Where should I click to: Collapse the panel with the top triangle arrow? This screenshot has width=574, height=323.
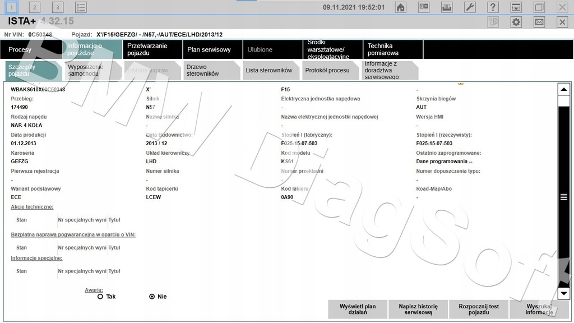click(x=564, y=88)
